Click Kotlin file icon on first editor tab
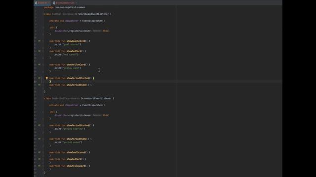The height and width of the screenshot is (177, 316). [x=36, y=3]
